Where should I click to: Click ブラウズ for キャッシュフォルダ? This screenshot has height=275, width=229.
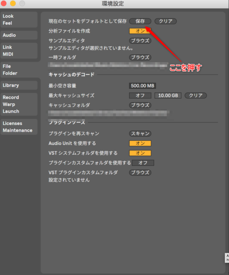[140, 105]
